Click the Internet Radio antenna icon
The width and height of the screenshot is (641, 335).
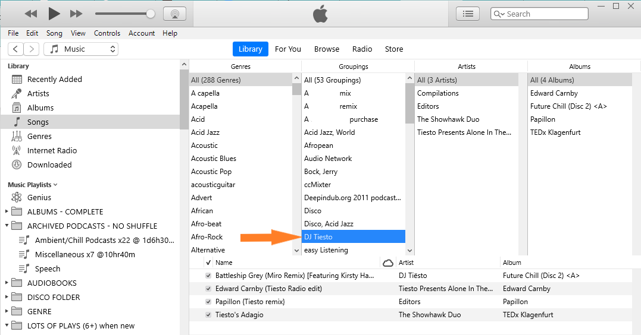pos(17,150)
